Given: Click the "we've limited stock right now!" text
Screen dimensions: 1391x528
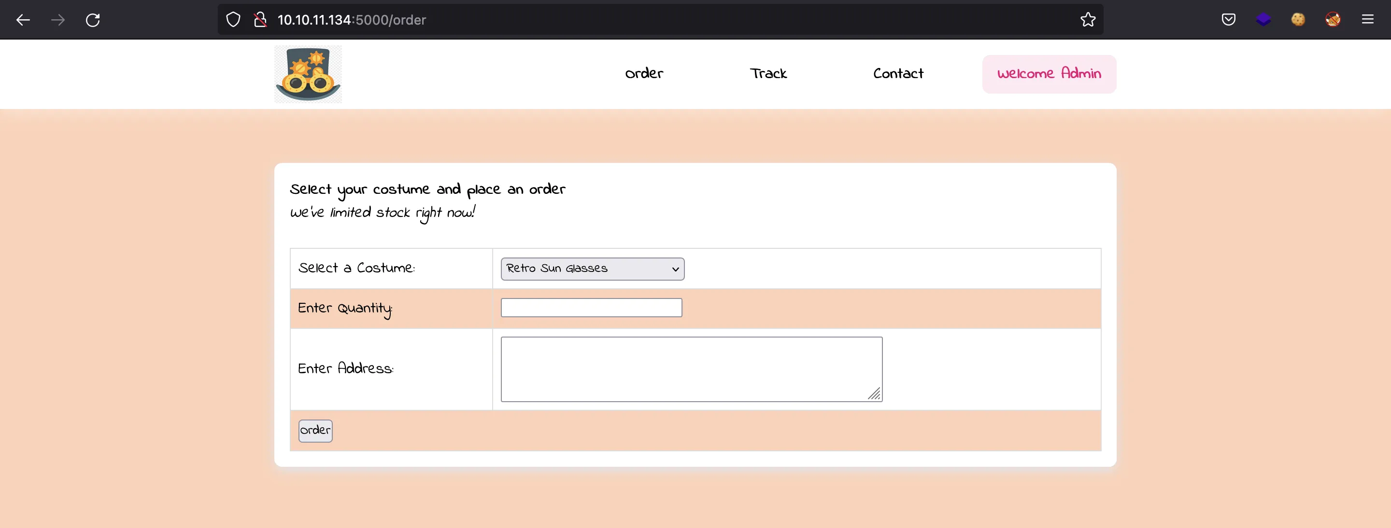Looking at the screenshot, I should pos(383,213).
